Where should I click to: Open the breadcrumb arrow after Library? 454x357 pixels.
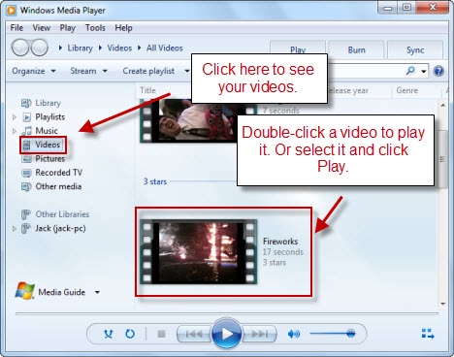point(100,48)
